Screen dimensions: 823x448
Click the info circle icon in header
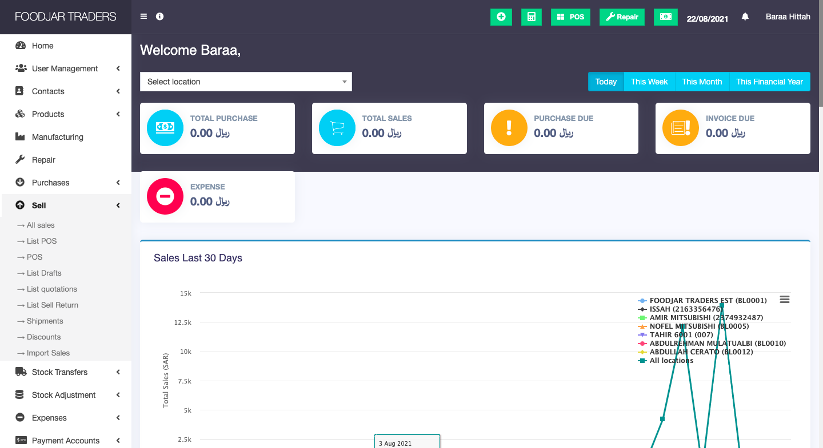point(160,17)
